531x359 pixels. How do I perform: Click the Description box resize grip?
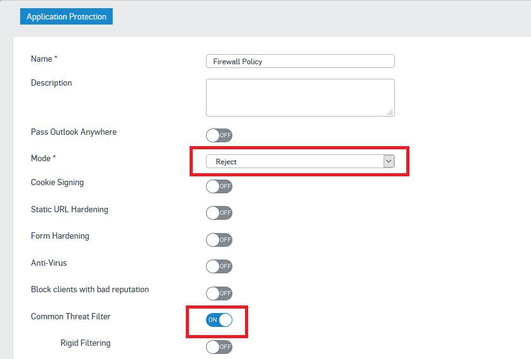(390, 113)
